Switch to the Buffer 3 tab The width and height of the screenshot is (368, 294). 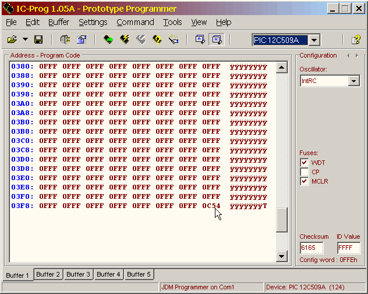[79, 274]
